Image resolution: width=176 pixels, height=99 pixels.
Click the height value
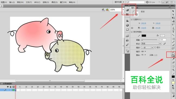coord(158,28)
